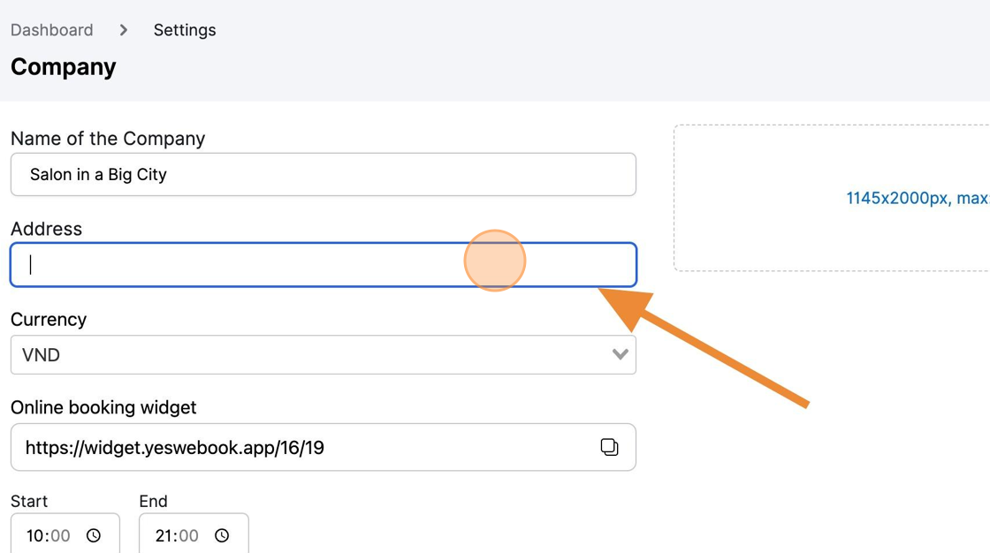This screenshot has width=990, height=553.
Task: Click the Online booking widget label
Action: (103, 407)
